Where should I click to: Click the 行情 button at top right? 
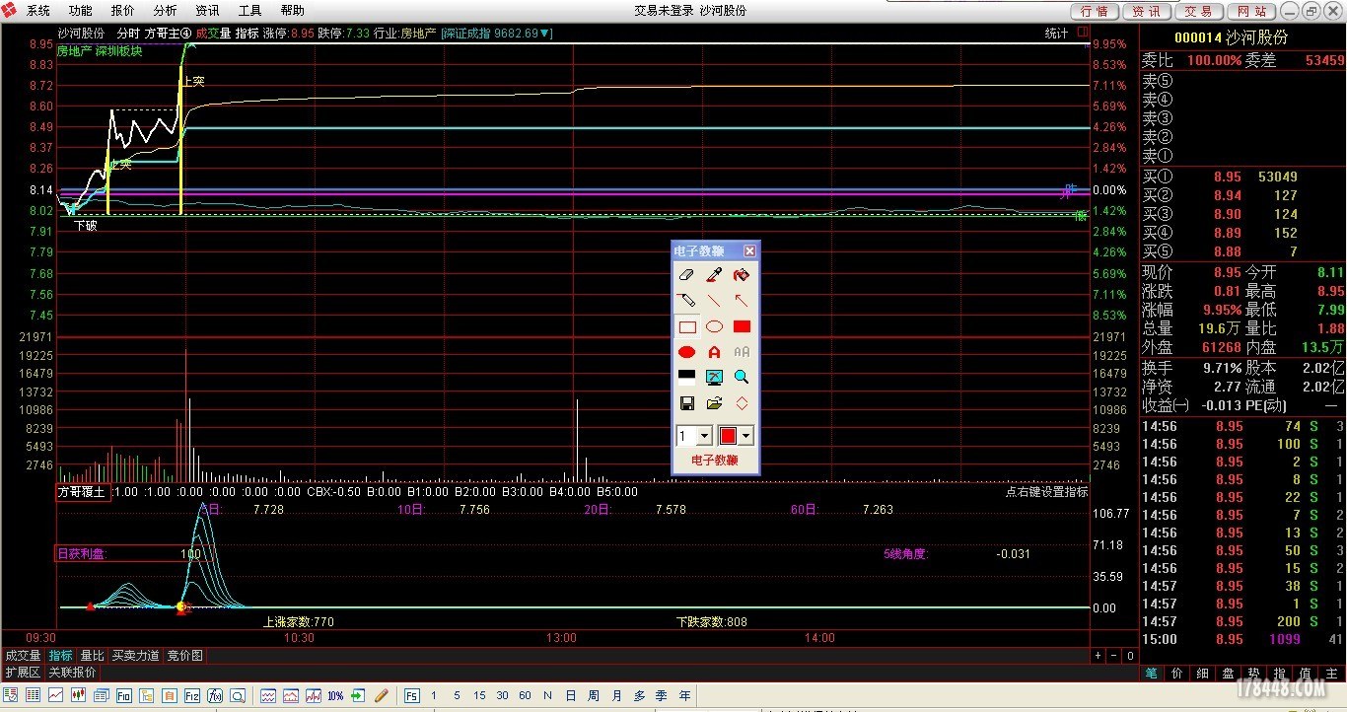pyautogui.click(x=1095, y=11)
